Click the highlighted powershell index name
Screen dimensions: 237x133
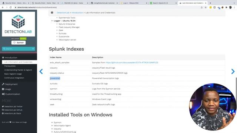click(55, 78)
